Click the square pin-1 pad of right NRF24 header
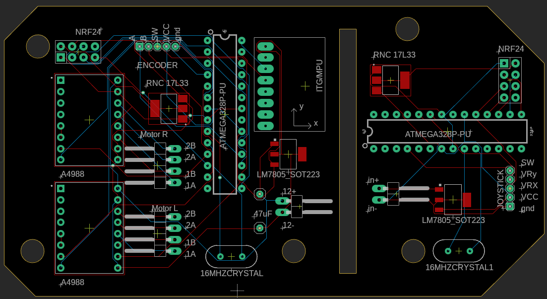Viewport: 547px width, 299px height. pyautogui.click(x=504, y=63)
